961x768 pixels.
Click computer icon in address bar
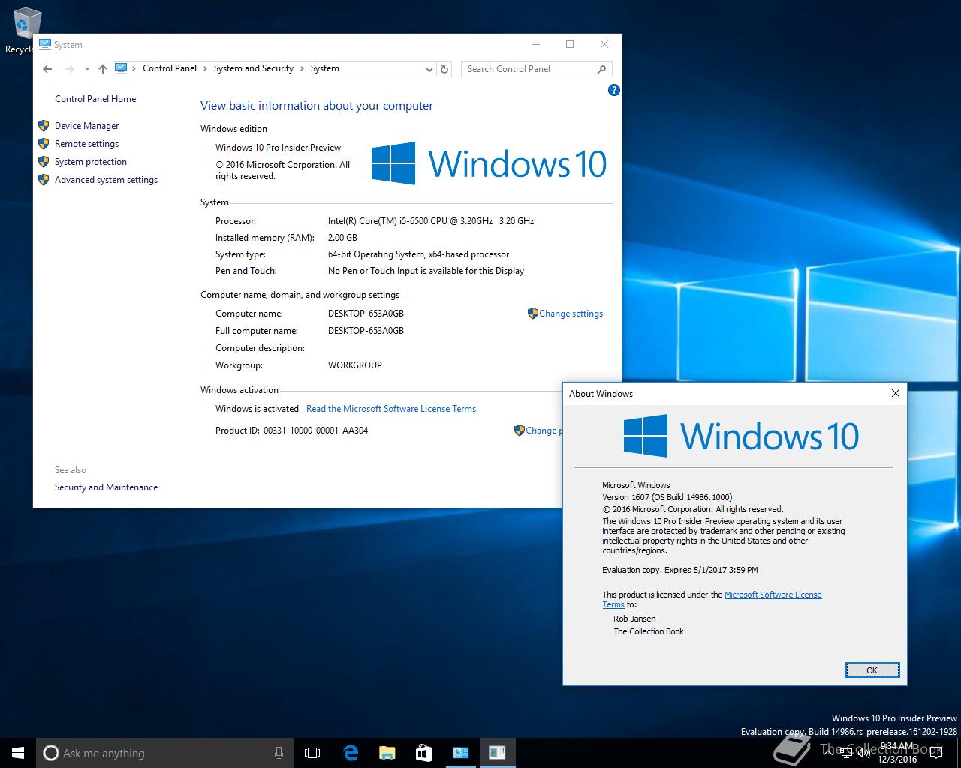pyautogui.click(x=122, y=68)
